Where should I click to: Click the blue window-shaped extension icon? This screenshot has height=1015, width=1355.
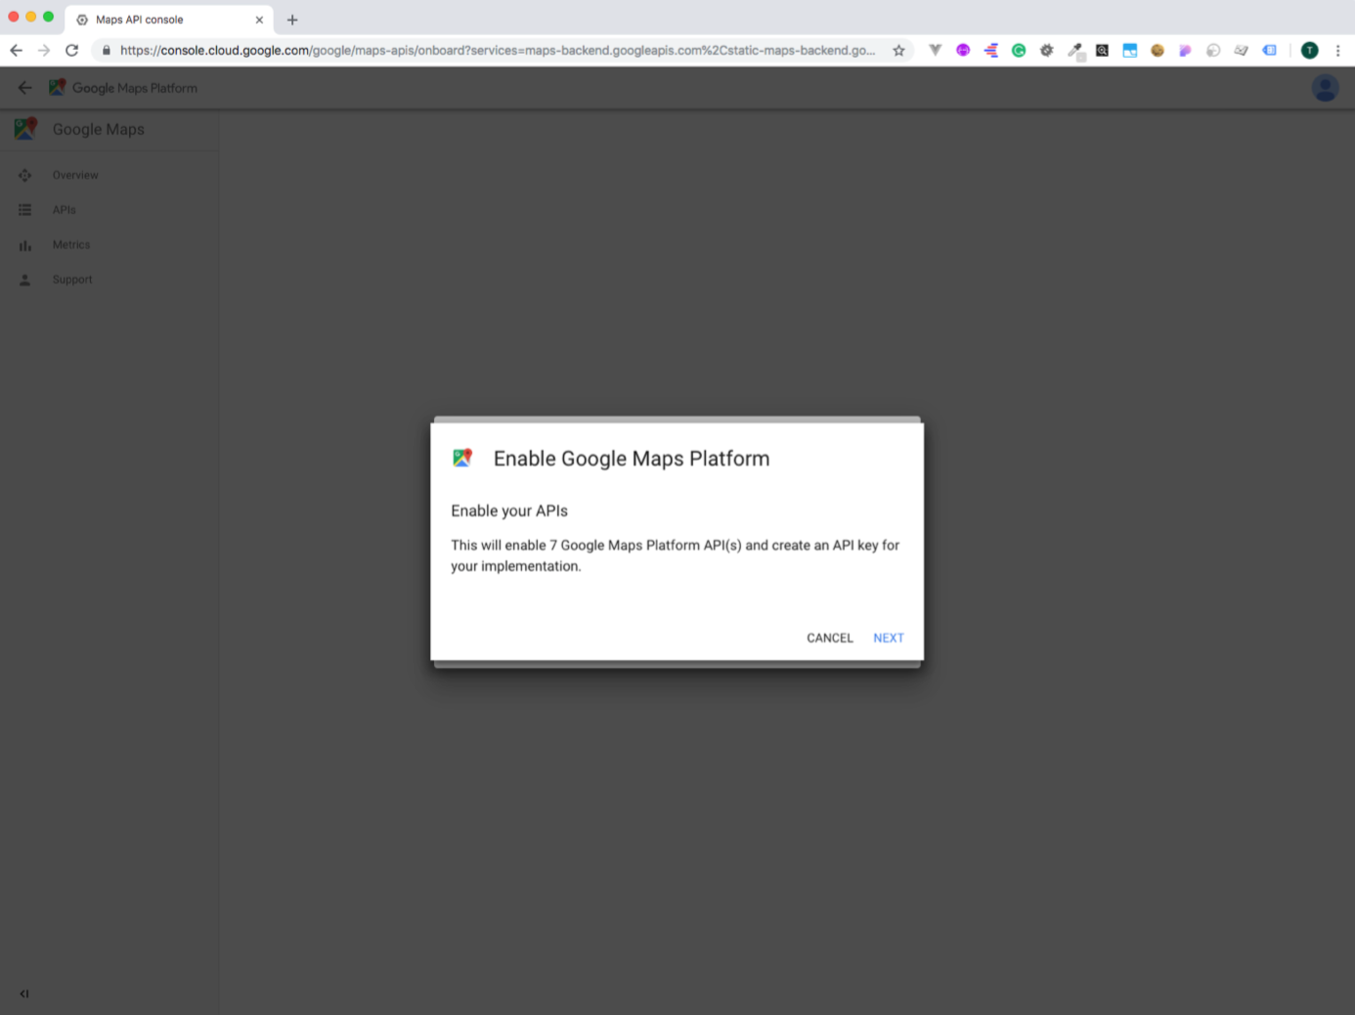pyautogui.click(x=1129, y=50)
